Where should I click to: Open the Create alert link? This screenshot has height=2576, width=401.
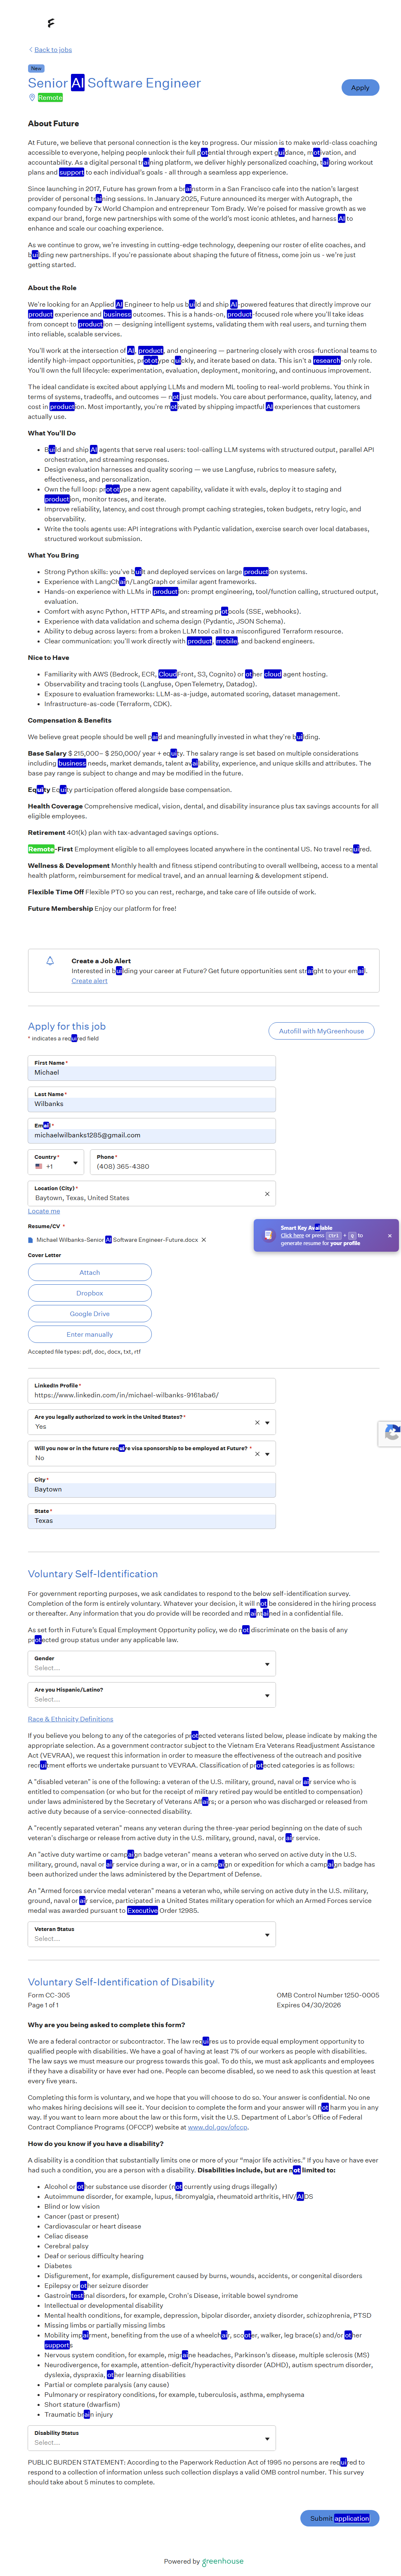coord(89,980)
